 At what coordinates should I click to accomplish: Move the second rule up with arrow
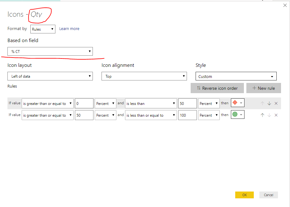point(262,115)
